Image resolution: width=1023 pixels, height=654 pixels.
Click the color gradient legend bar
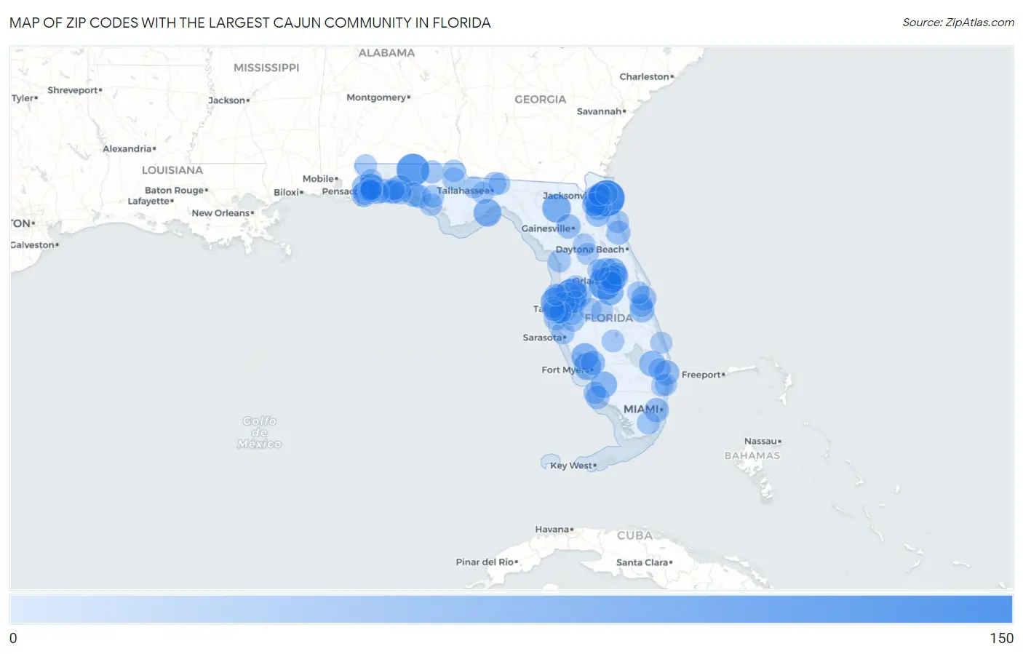(511, 609)
